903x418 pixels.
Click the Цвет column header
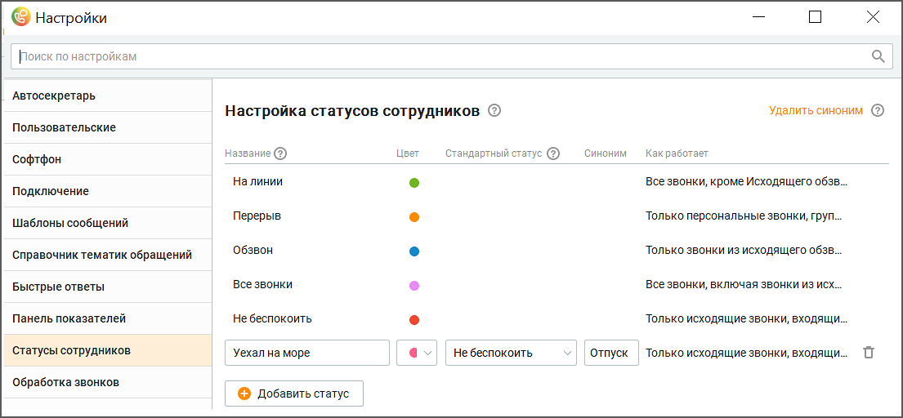point(408,153)
